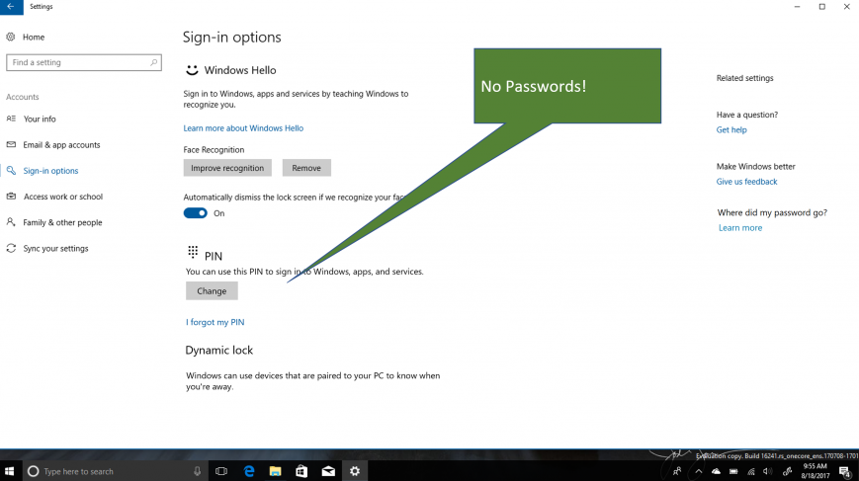Click the Settings gear taskbar icon

click(x=355, y=471)
